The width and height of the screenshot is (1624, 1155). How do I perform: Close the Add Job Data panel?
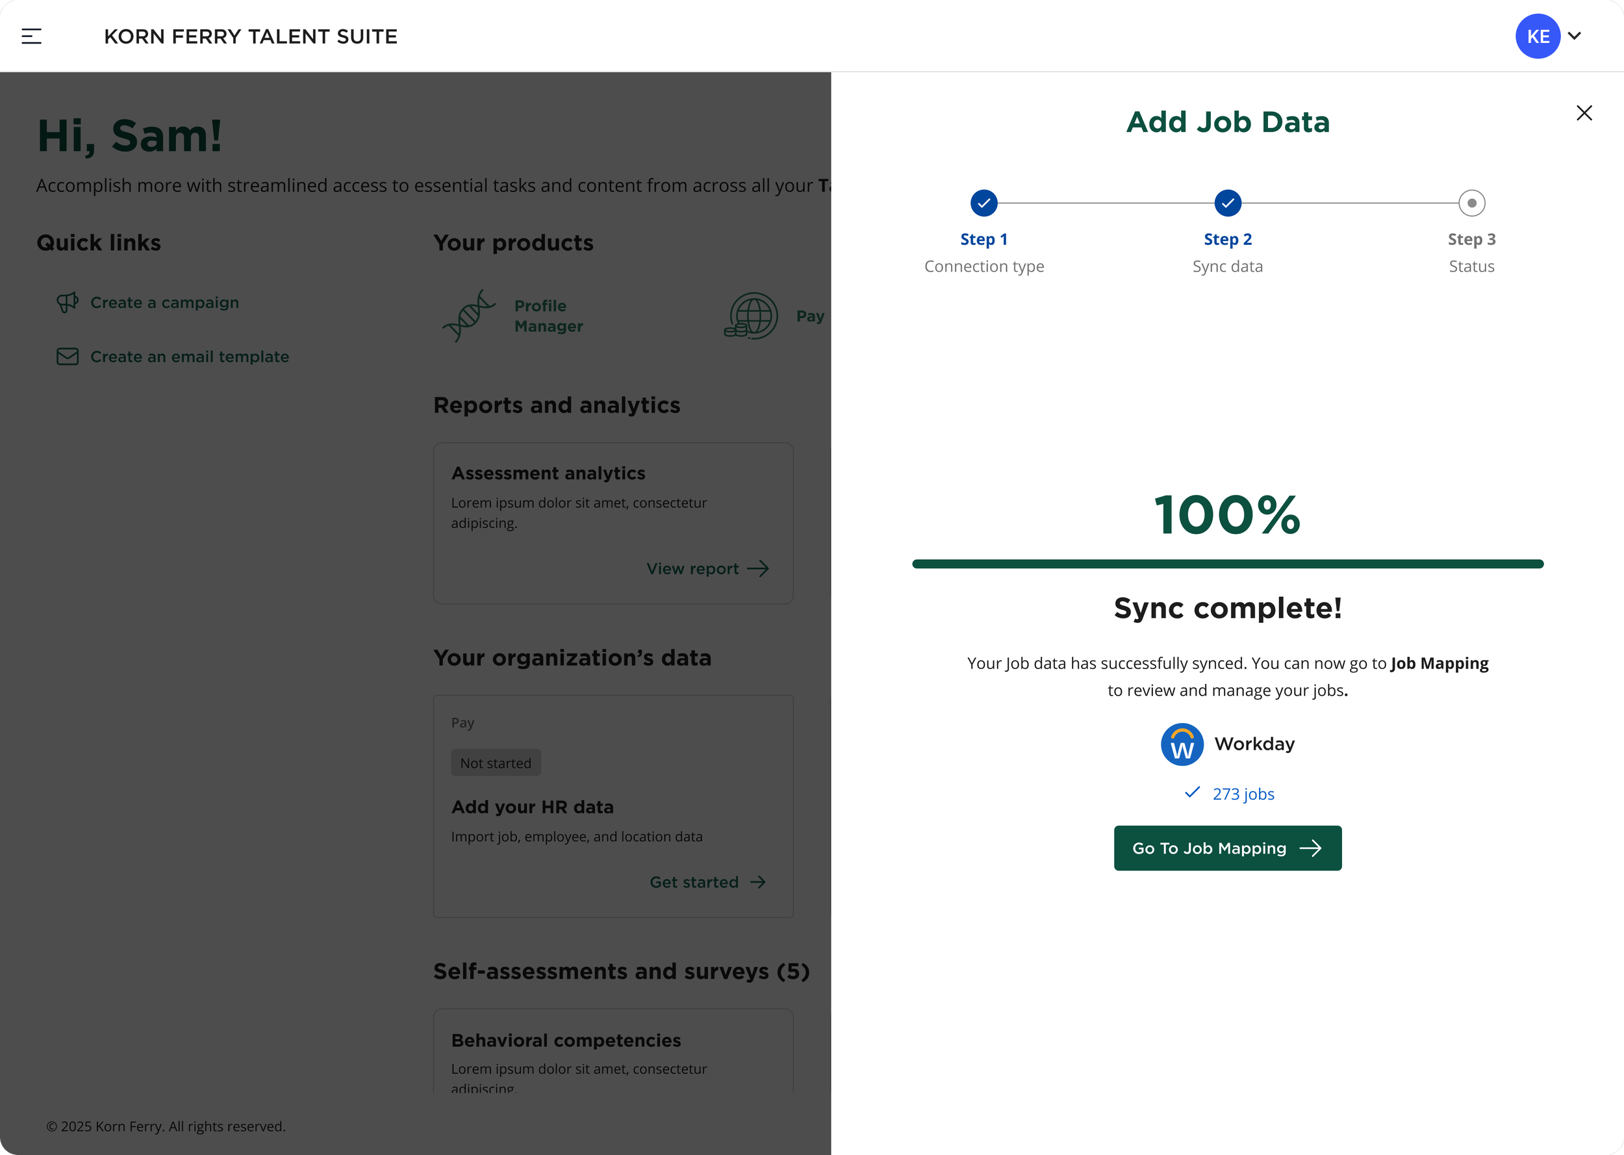(x=1584, y=113)
